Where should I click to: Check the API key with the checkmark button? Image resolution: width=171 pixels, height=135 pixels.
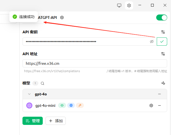point(162,42)
